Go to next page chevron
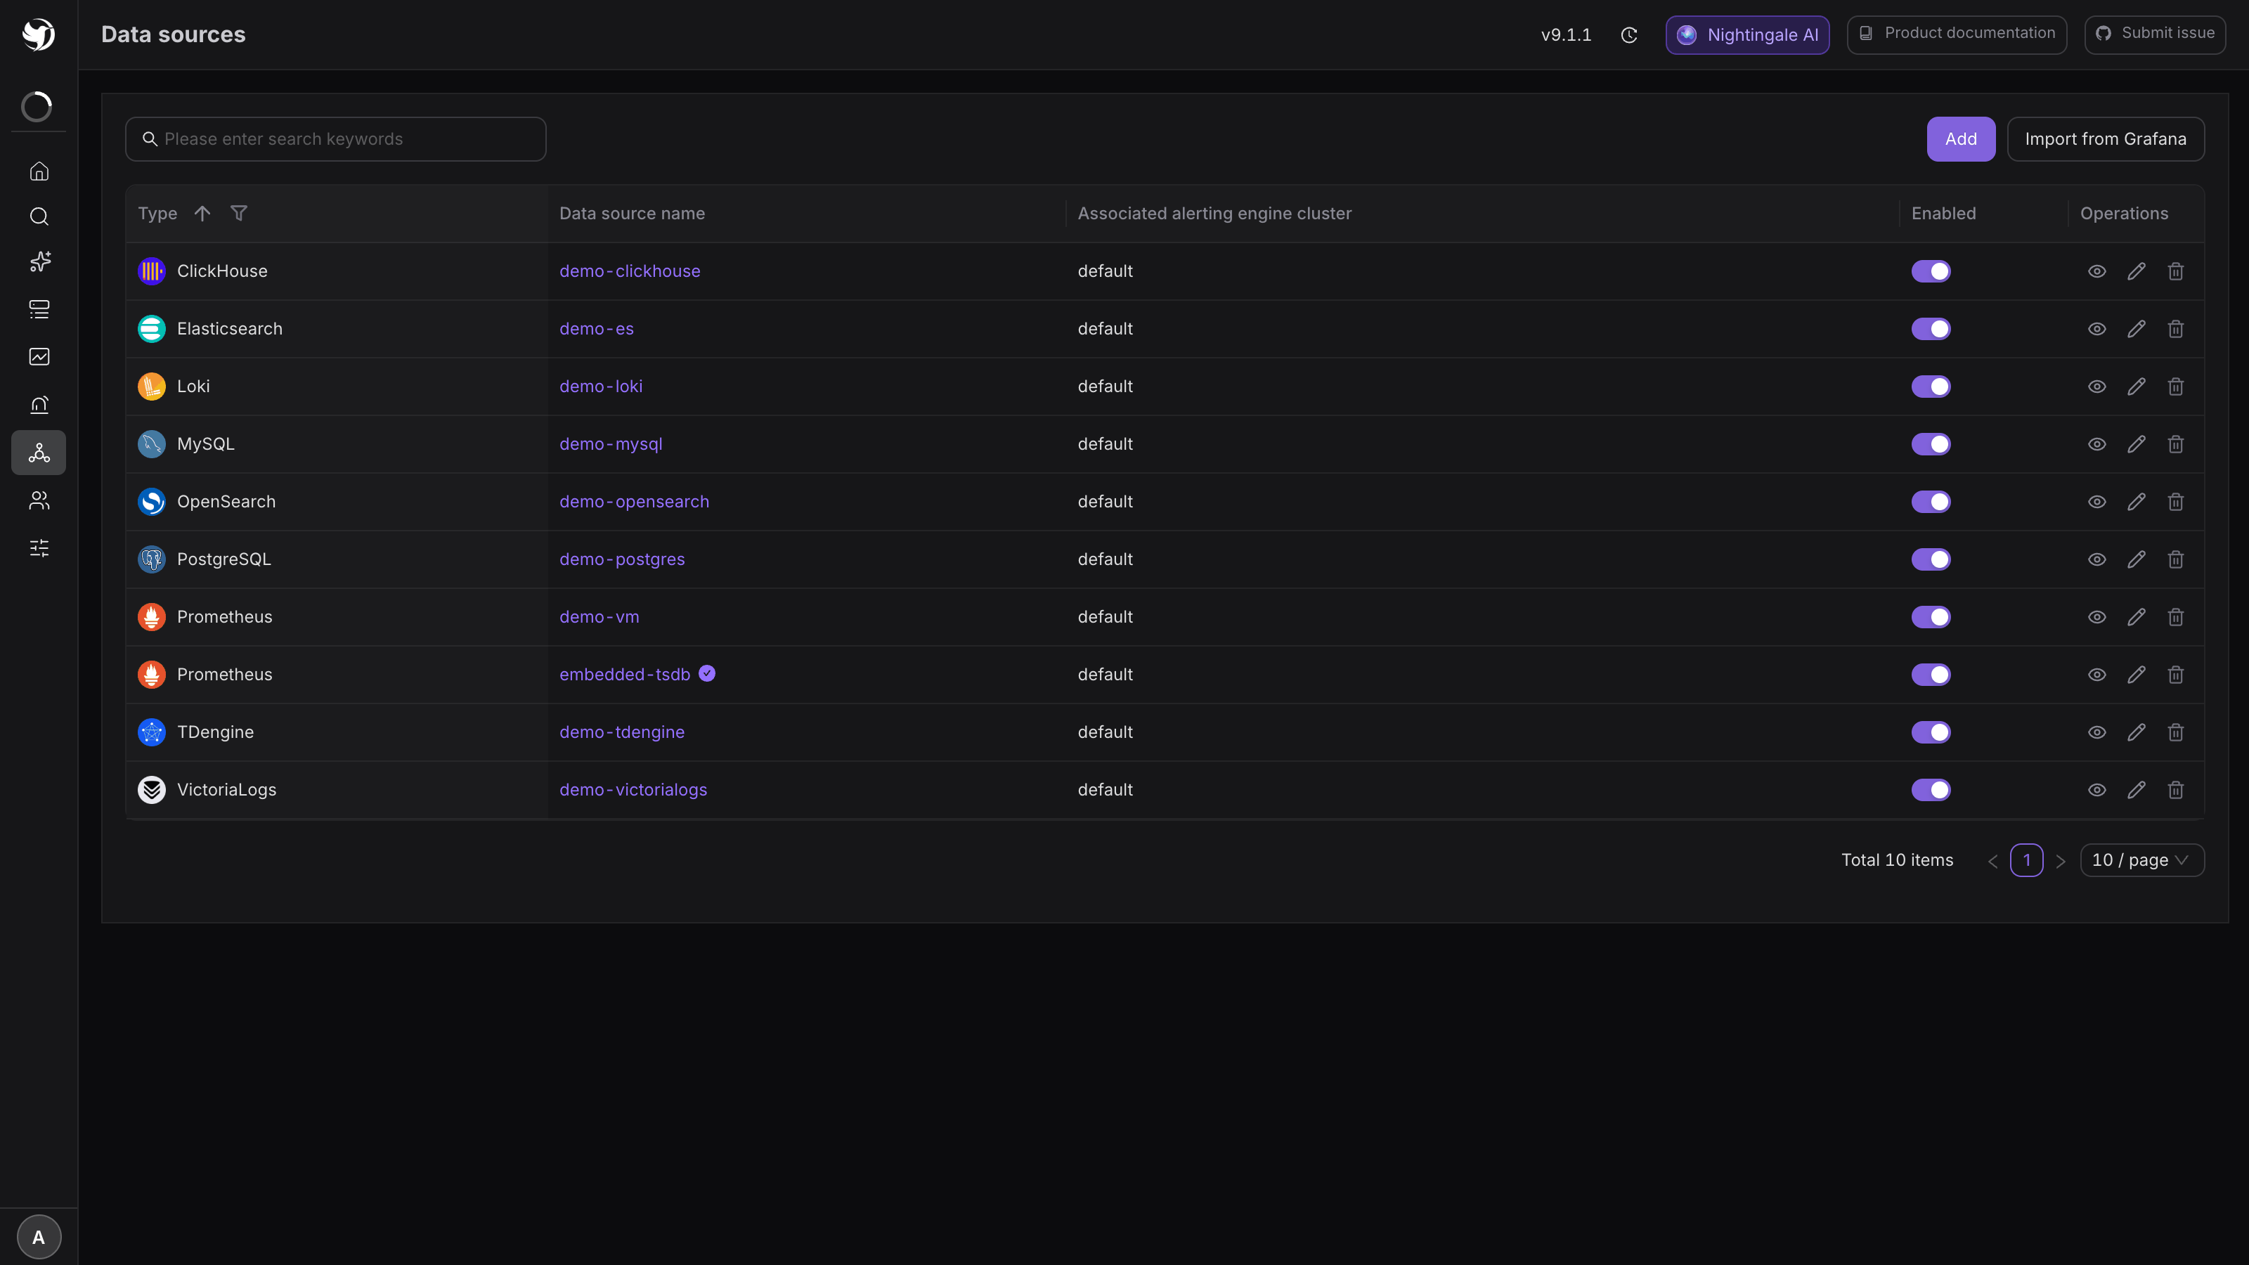Image resolution: width=2249 pixels, height=1265 pixels. [x=2061, y=861]
